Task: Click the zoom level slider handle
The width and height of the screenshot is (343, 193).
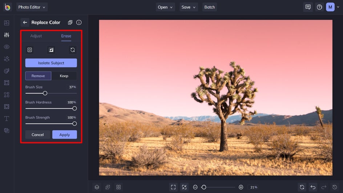Action: tap(203, 187)
